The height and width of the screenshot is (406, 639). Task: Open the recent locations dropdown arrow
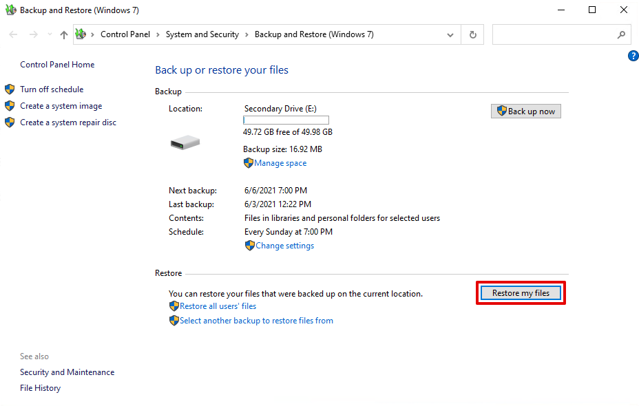coord(50,34)
